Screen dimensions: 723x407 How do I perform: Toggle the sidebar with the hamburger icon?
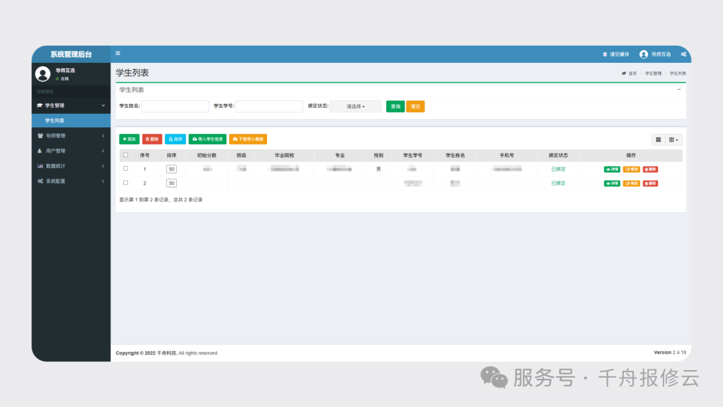(x=118, y=54)
